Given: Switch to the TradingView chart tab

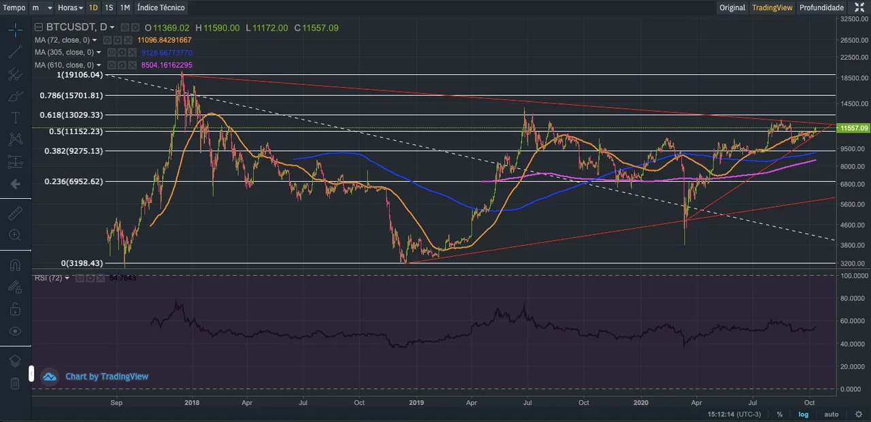Looking at the screenshot, I should [x=772, y=7].
